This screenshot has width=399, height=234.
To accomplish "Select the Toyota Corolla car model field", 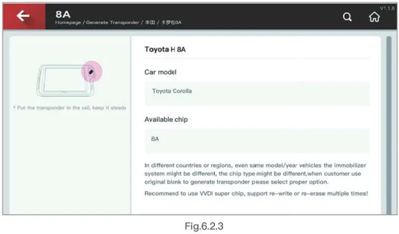I will click(257, 91).
